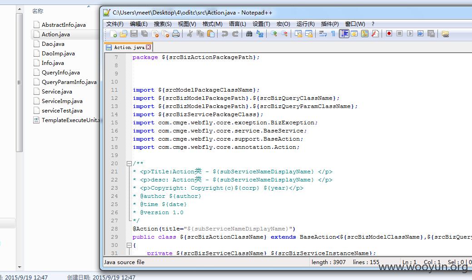The image size is (472, 280).
Task: Toggle Show All Characters pilcrow icon
Action: click(x=333, y=34)
